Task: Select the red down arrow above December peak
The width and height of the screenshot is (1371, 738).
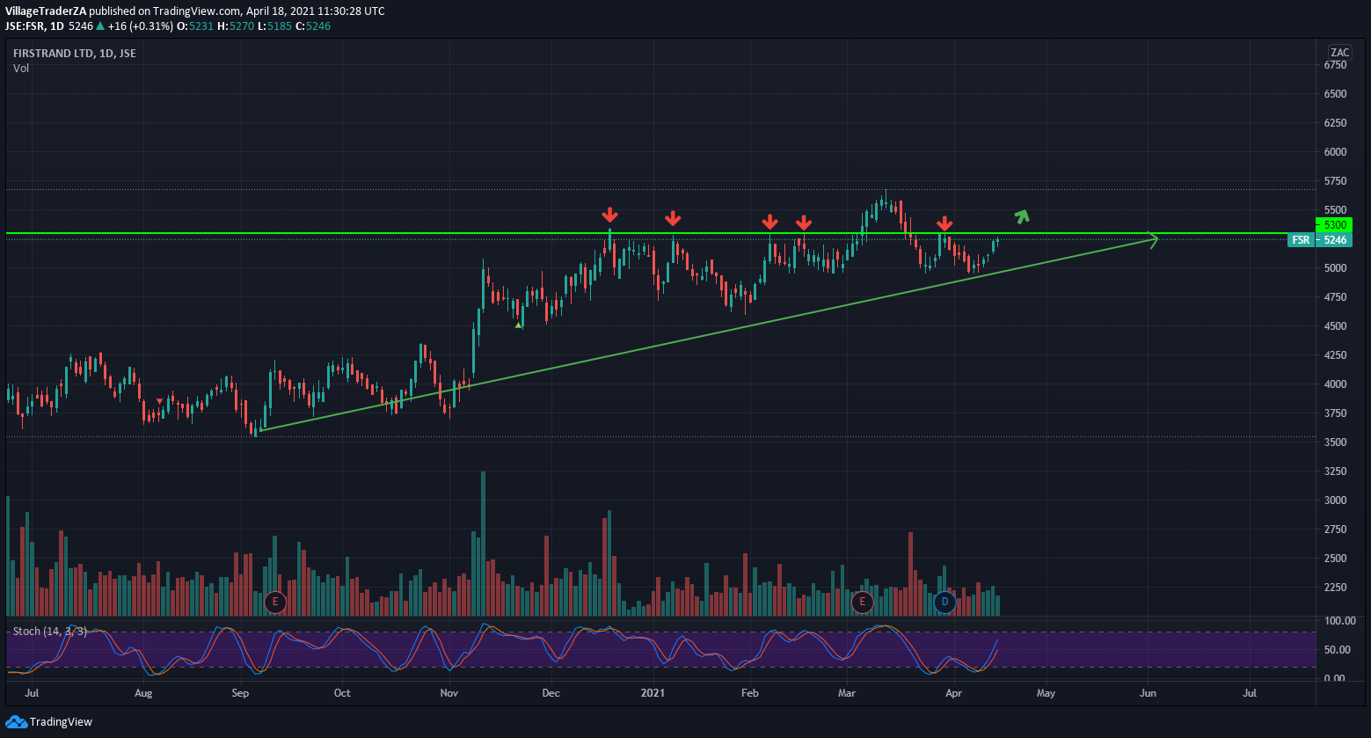Action: (x=609, y=216)
